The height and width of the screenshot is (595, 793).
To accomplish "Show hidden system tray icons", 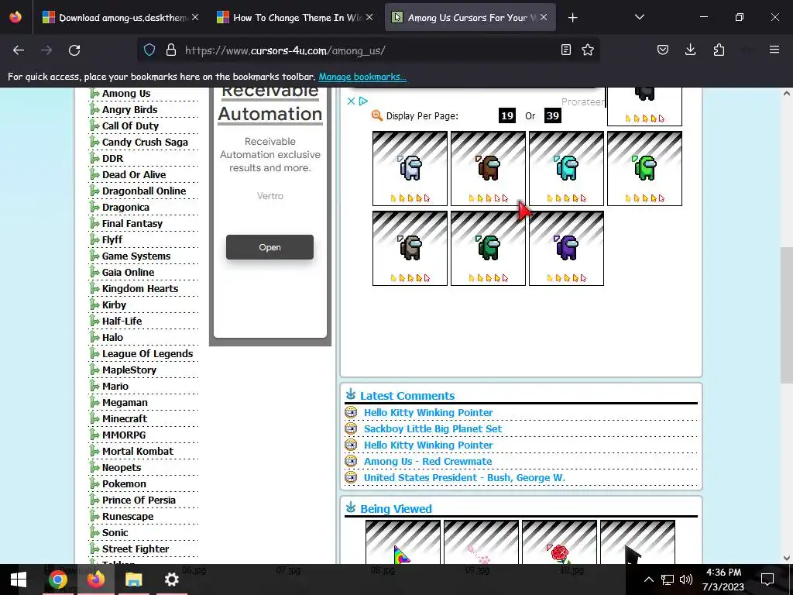I will (x=649, y=580).
